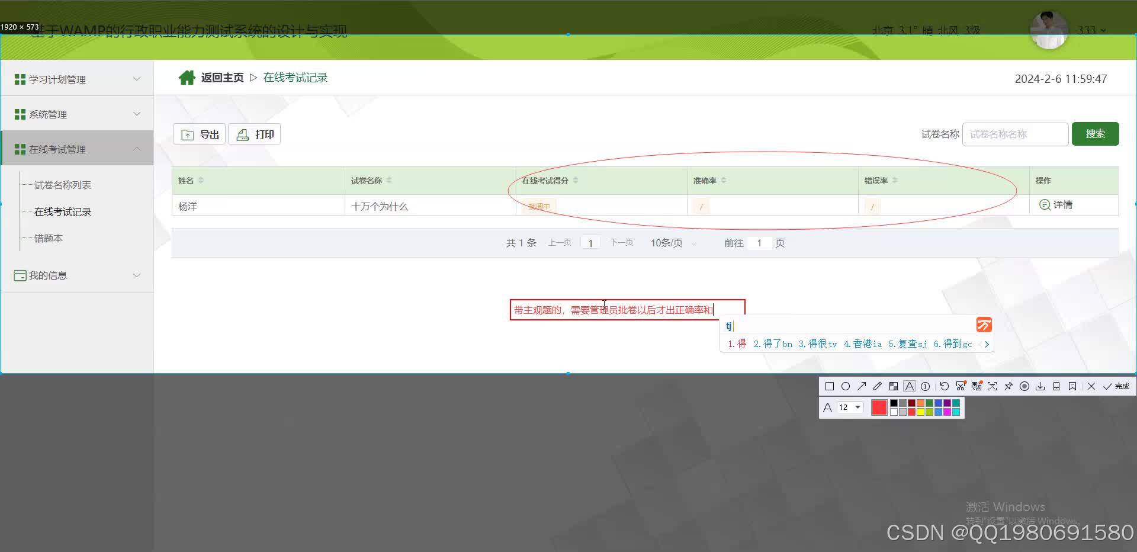The height and width of the screenshot is (552, 1137).
Task: Click the 打印 print button
Action: point(255,134)
